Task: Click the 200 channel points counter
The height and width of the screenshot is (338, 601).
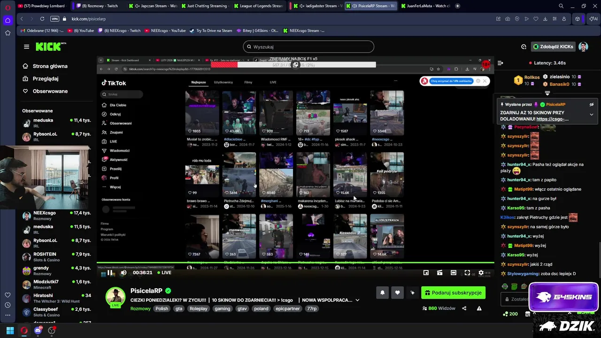Action: pyautogui.click(x=510, y=314)
